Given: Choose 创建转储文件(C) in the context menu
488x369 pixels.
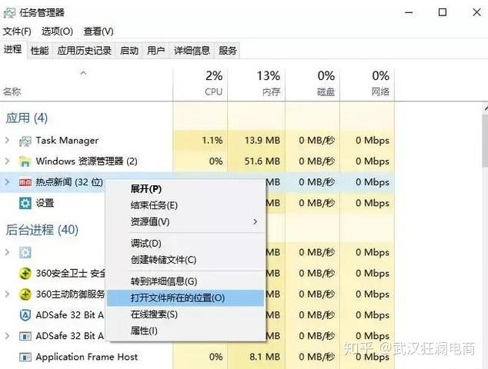Looking at the screenshot, I should [186, 260].
